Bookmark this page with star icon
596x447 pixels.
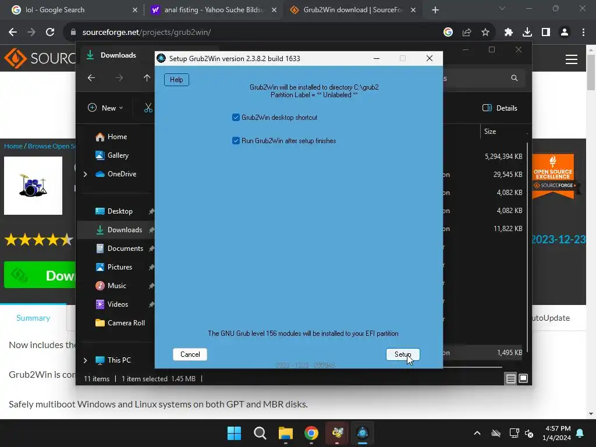pyautogui.click(x=485, y=33)
